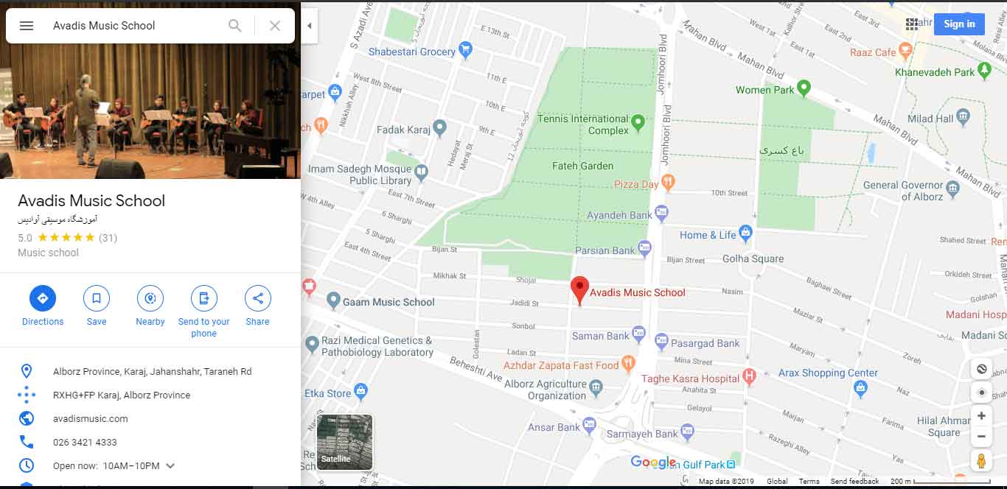Click the Sign in button
The image size is (1007, 489).
pos(959,24)
